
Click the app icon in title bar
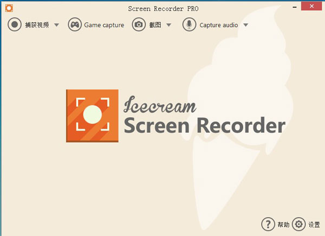(x=9, y=8)
